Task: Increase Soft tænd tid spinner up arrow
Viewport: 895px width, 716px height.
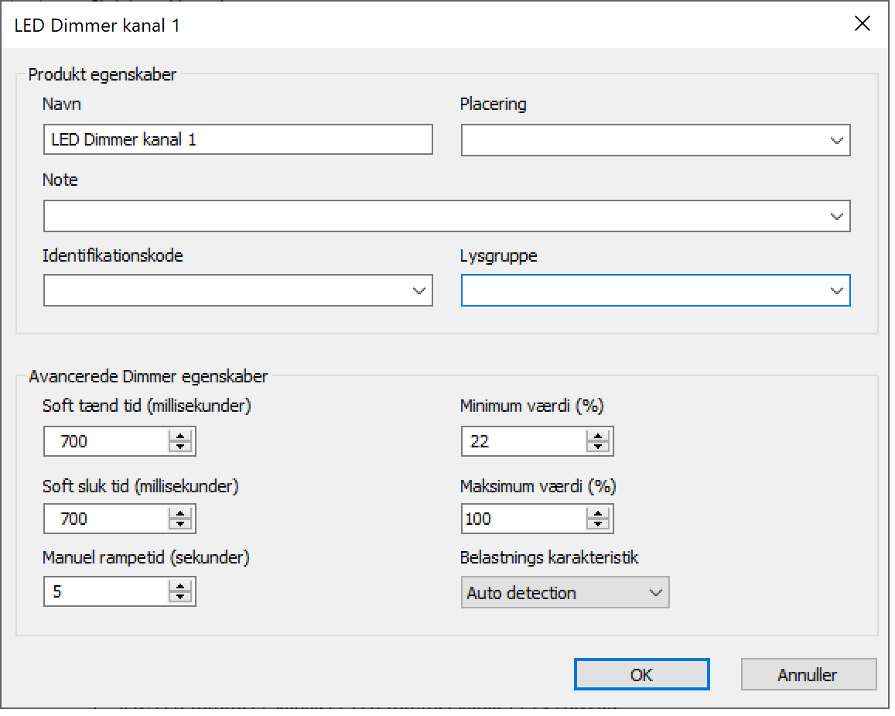Action: pyautogui.click(x=180, y=437)
